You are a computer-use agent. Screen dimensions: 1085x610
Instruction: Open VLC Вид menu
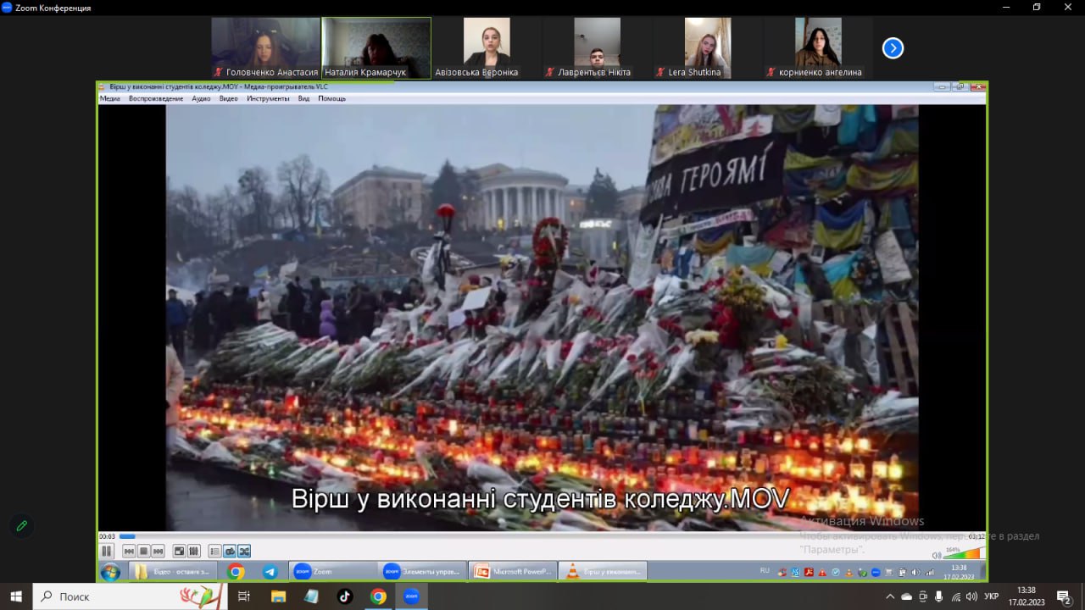pyautogui.click(x=303, y=98)
